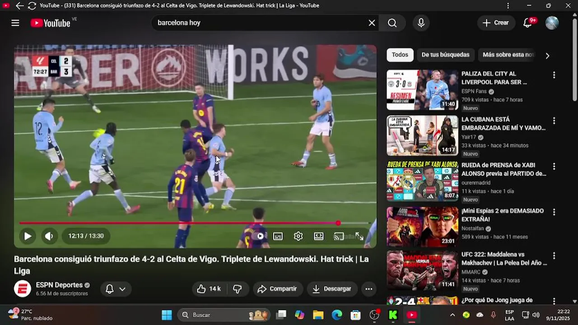Click the ESPN Fans channel name
Viewport: 578px width, 325px height.
coord(474,91)
